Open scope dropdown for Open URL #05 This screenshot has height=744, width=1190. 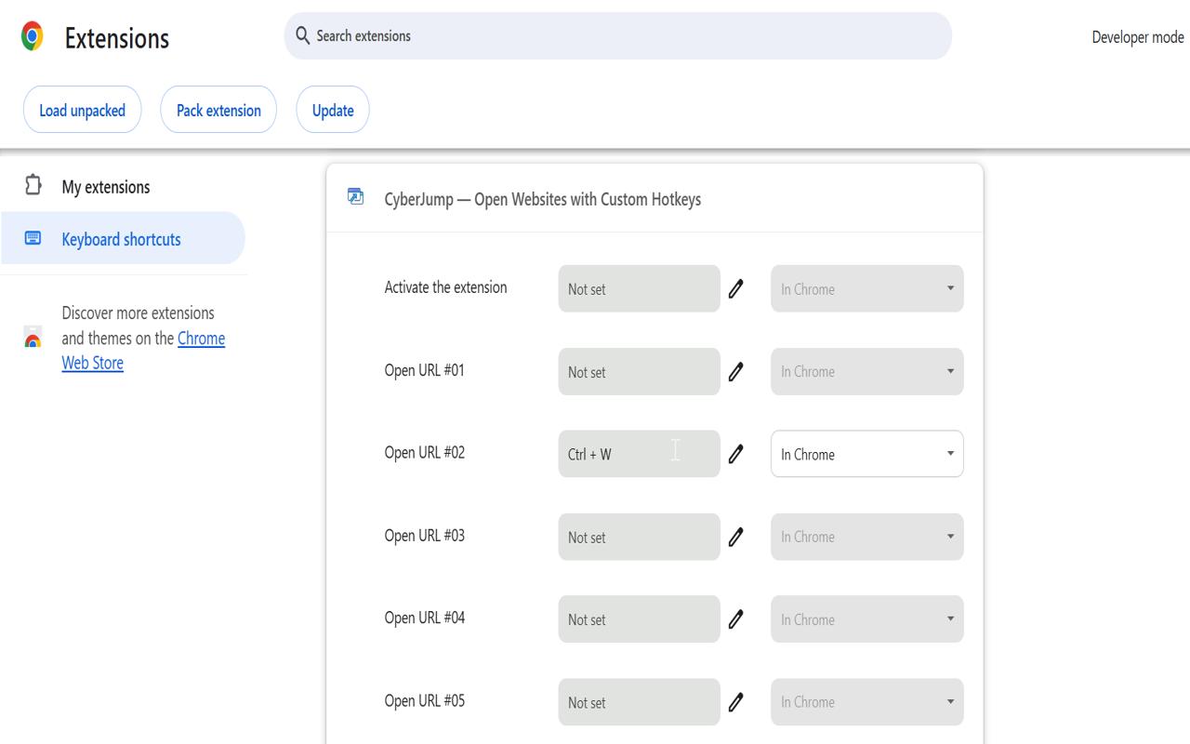point(867,702)
